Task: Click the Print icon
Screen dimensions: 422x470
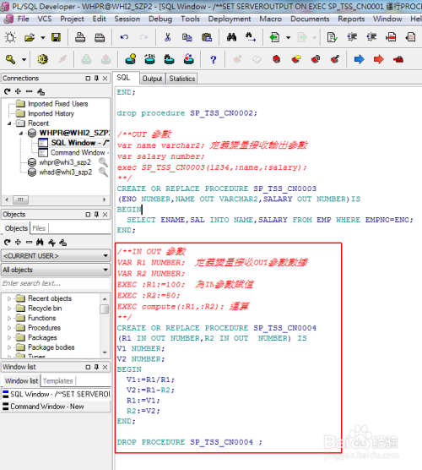Action: [80, 37]
